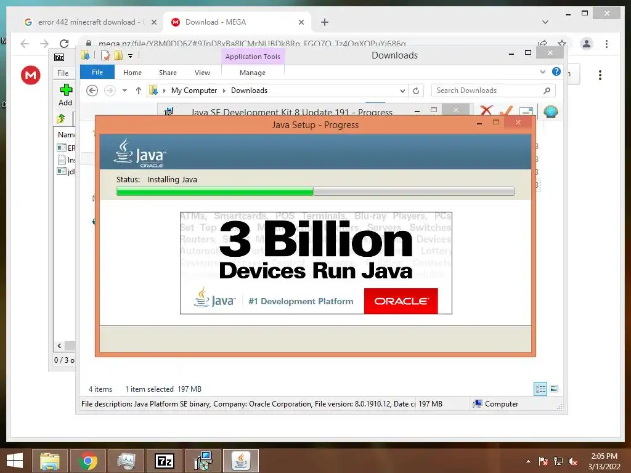The image size is (631, 473).
Task: Close the Download - MEGA tab
Action: point(301,22)
